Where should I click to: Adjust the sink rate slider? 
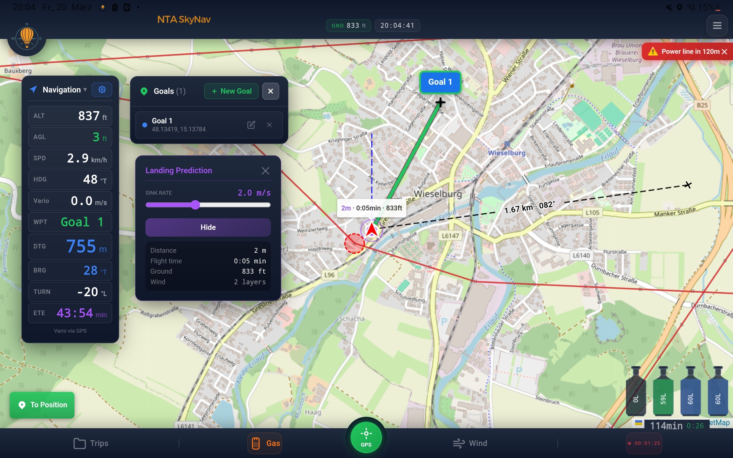point(208,205)
